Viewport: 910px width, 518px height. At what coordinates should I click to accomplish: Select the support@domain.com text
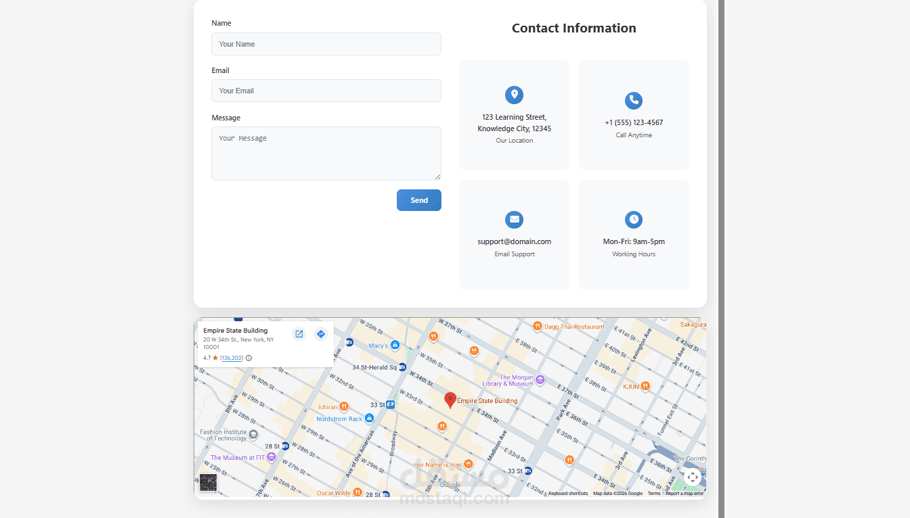[515, 241]
